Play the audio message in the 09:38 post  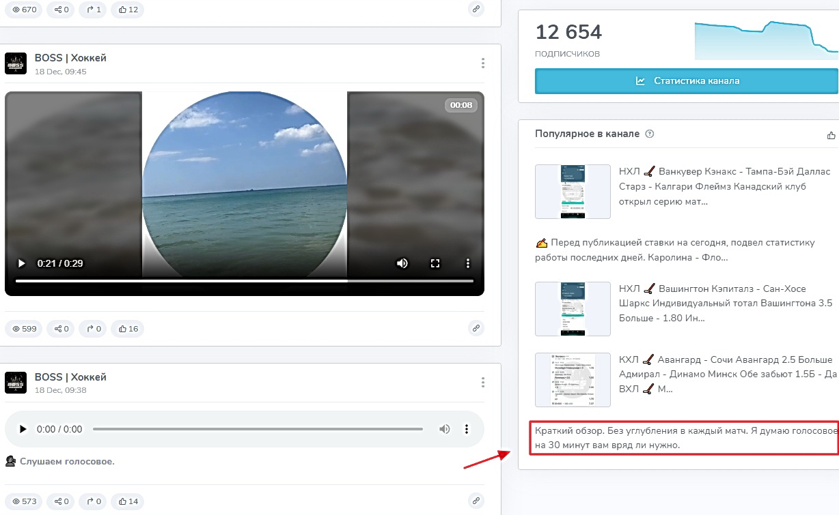tap(23, 429)
